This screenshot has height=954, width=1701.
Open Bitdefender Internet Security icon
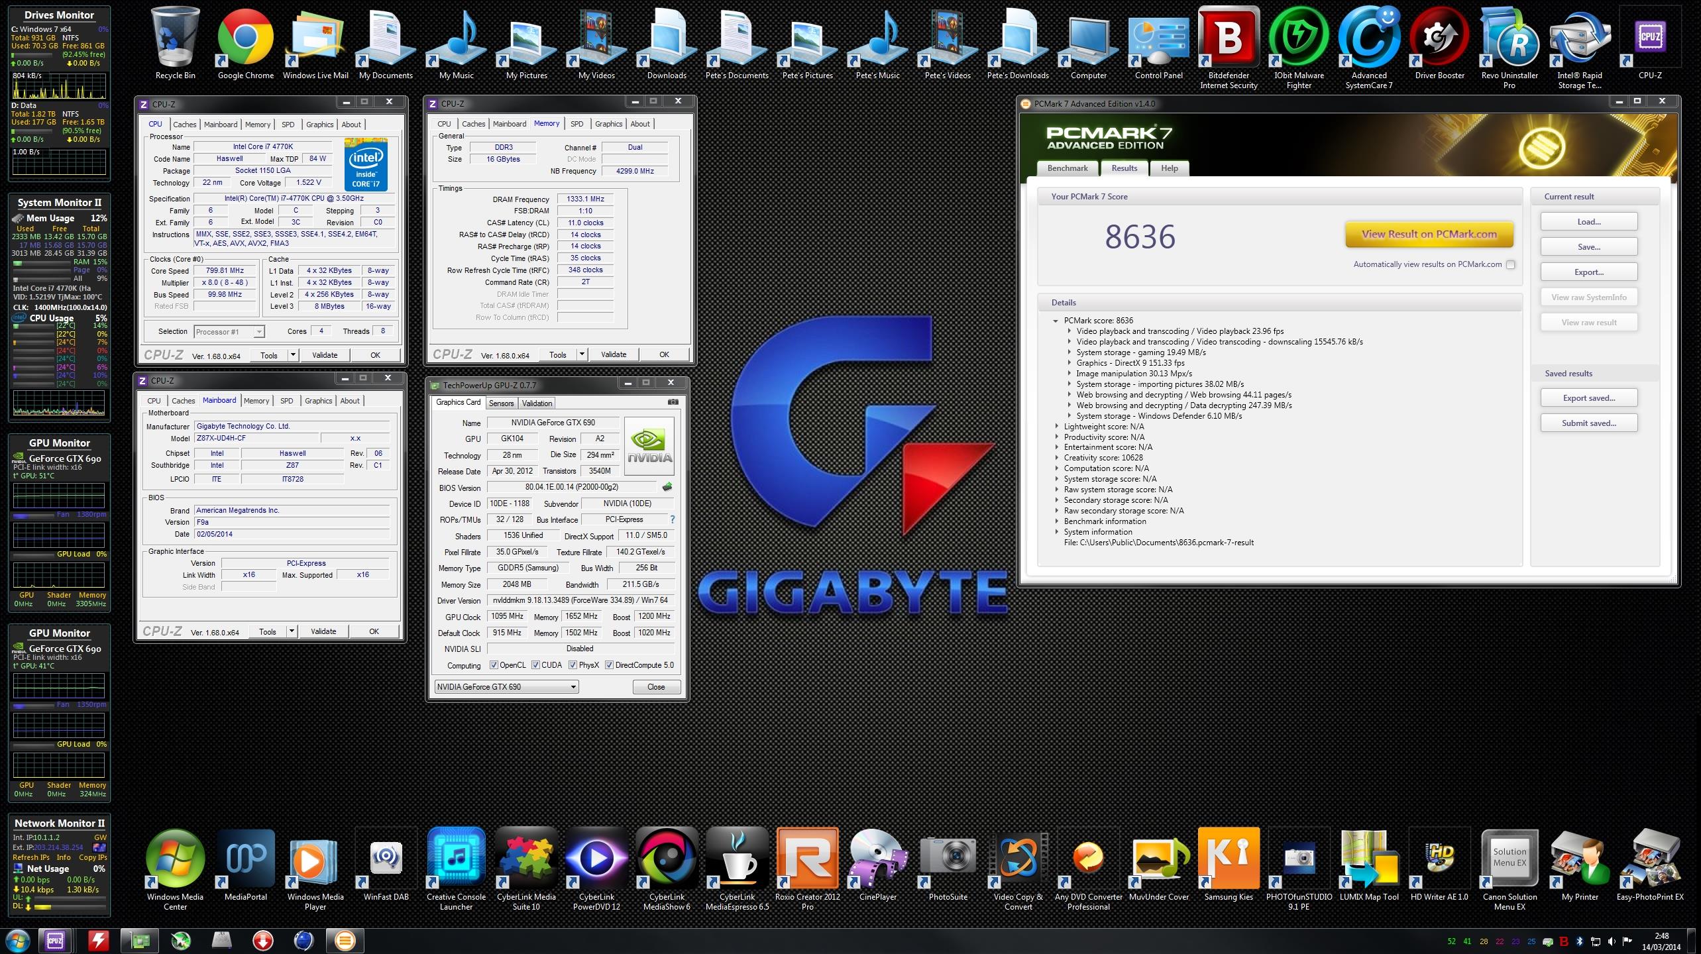[x=1229, y=46]
